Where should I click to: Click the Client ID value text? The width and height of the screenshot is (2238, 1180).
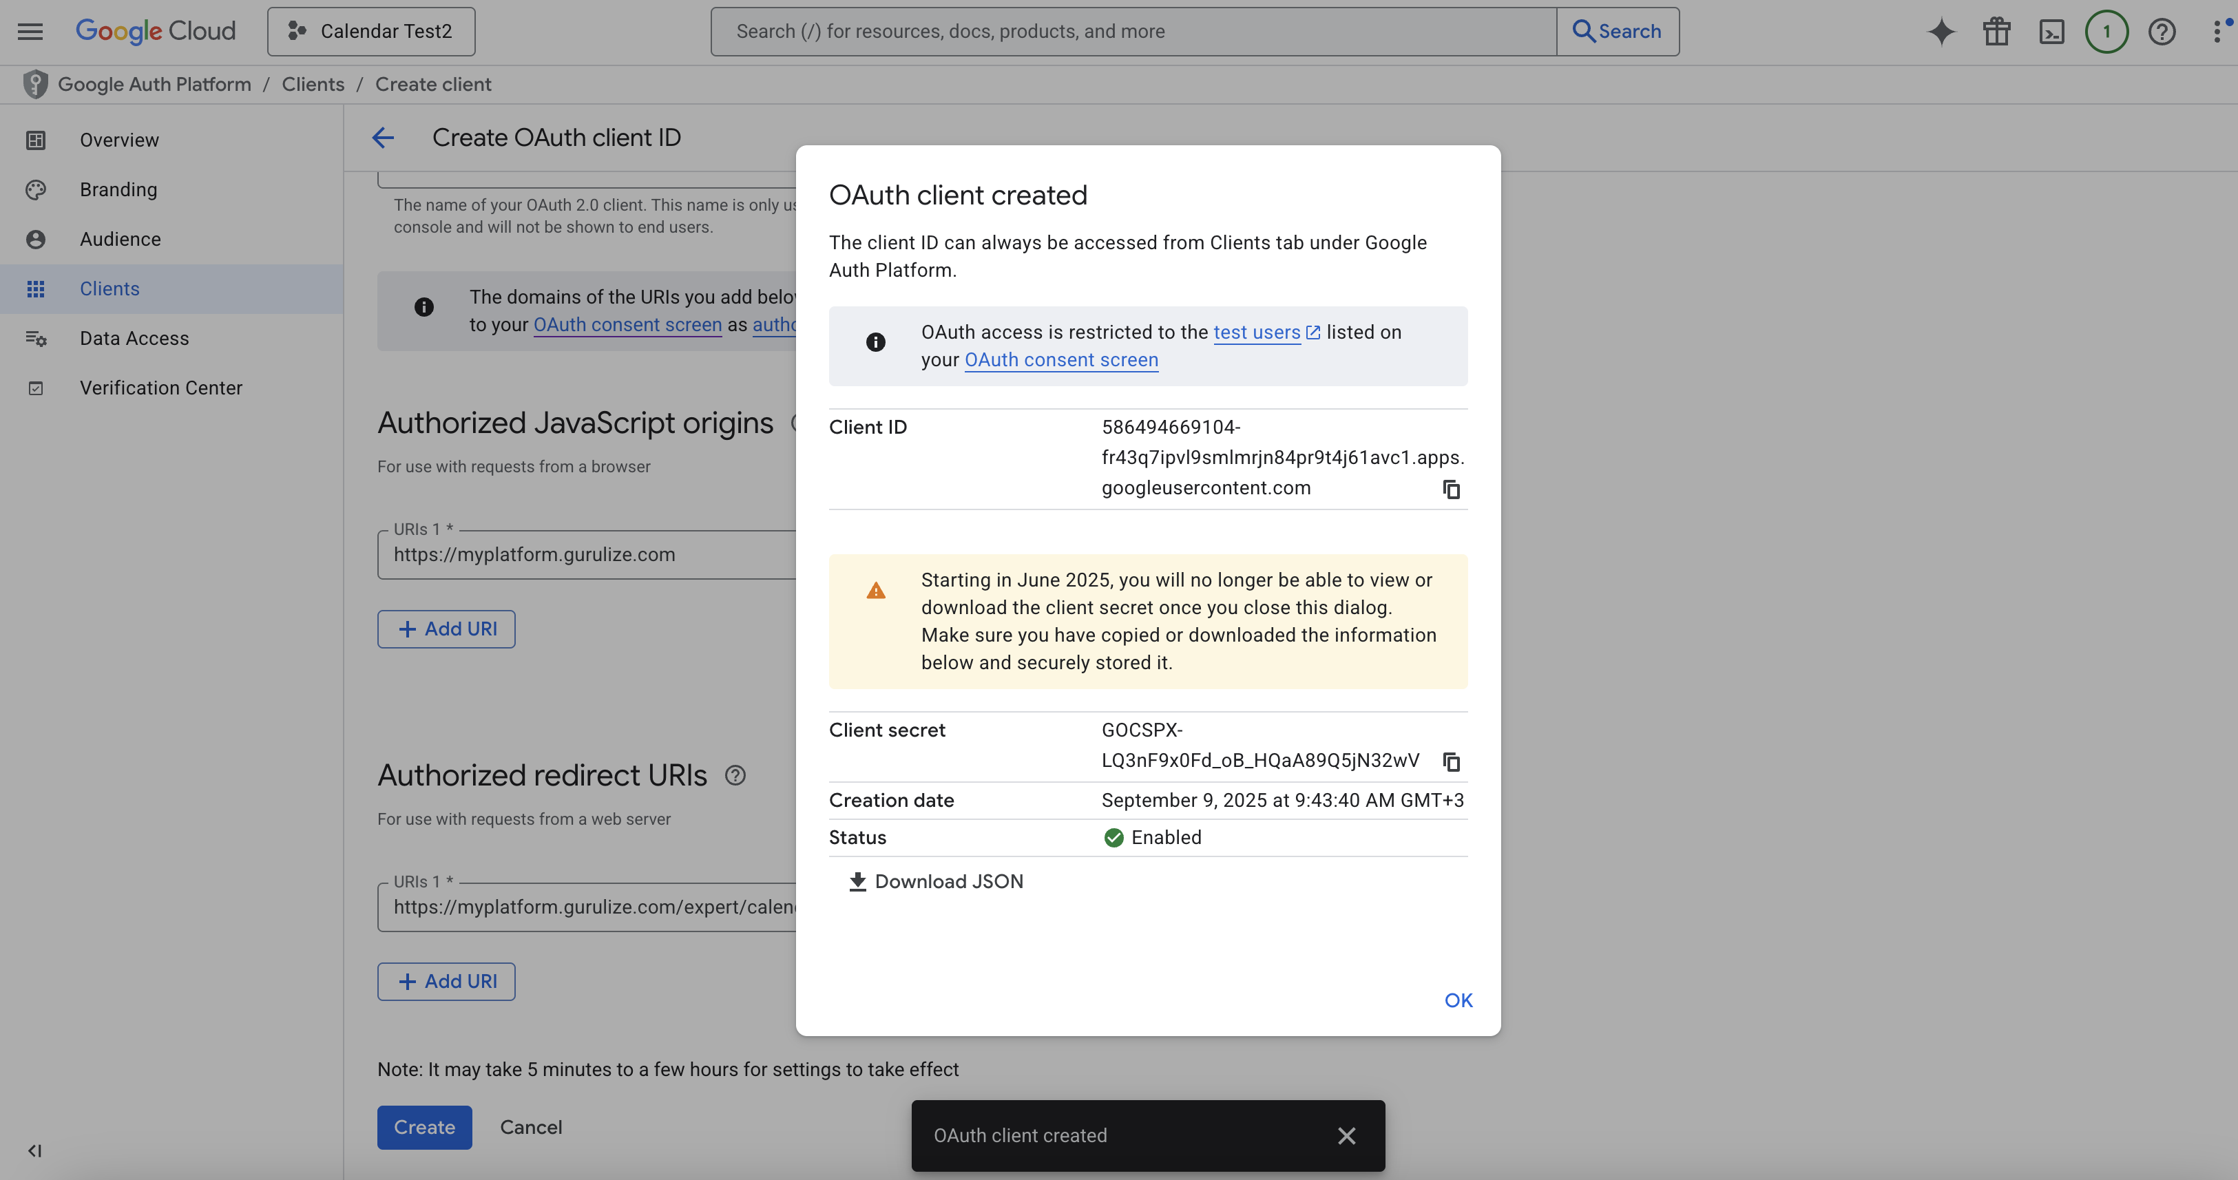(x=1282, y=458)
